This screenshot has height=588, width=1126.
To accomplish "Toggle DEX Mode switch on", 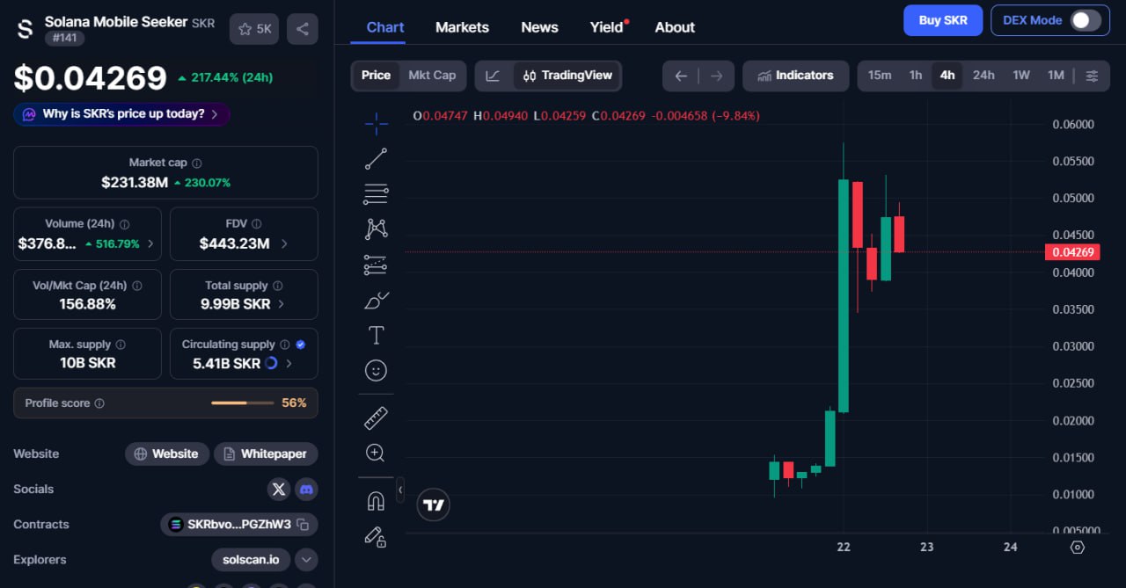I will tap(1085, 20).
